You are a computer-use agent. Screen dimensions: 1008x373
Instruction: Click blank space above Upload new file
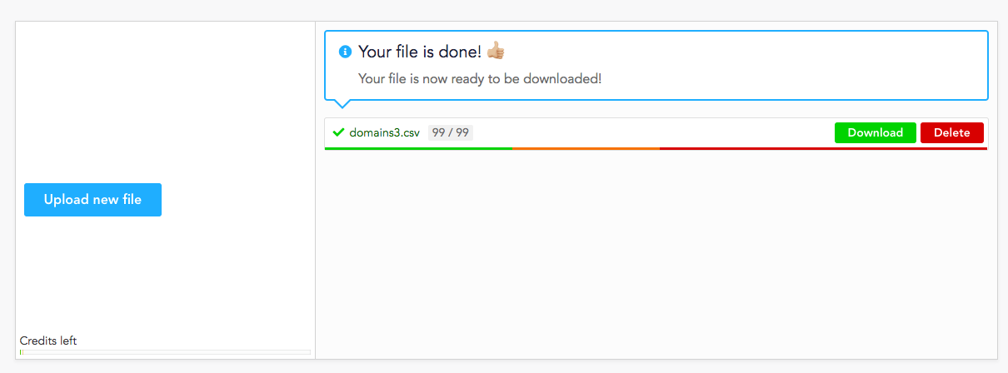[x=165, y=100]
